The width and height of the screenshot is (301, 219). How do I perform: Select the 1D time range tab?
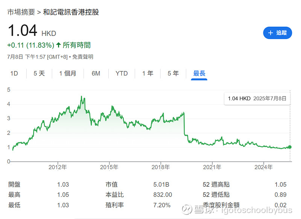pos(14,73)
